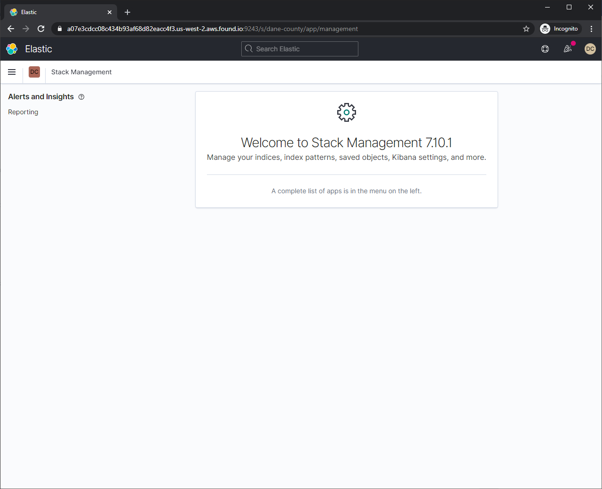The height and width of the screenshot is (489, 602).
Task: Open the newsfeed notifications icon
Action: tap(568, 49)
